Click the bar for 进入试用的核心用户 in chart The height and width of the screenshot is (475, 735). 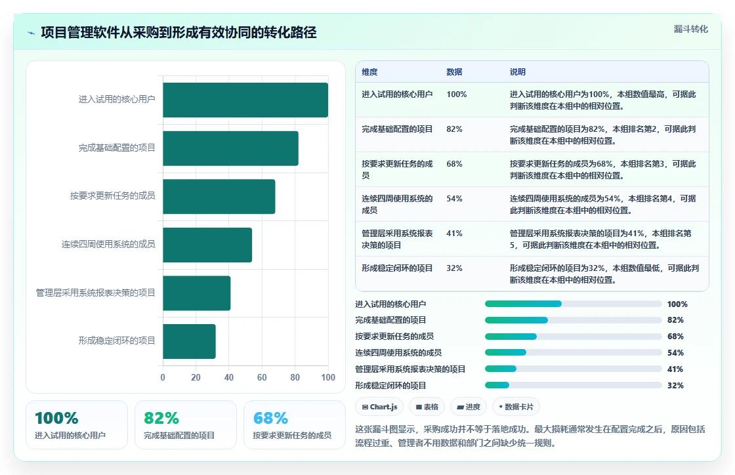pos(245,100)
